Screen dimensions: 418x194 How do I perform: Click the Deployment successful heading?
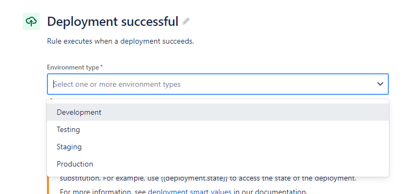[x=113, y=22]
